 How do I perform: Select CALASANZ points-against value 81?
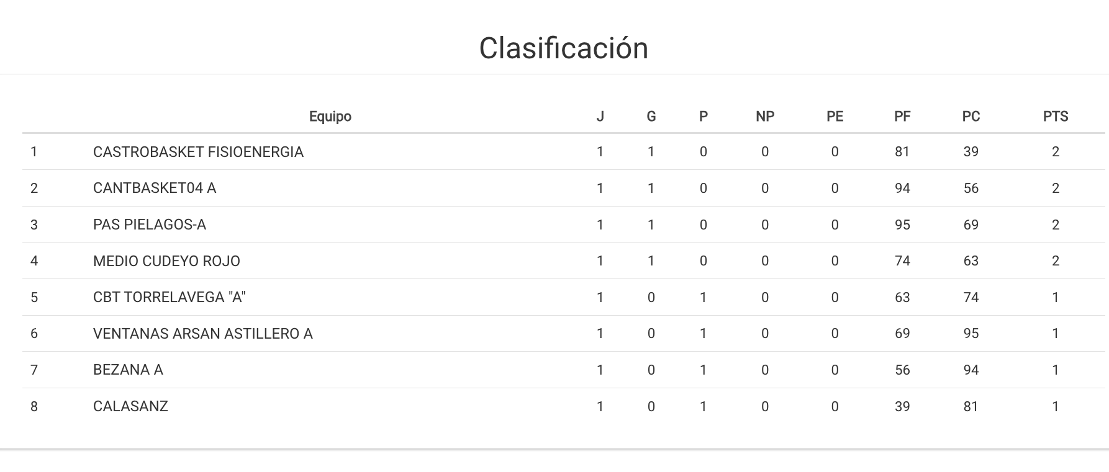971,406
